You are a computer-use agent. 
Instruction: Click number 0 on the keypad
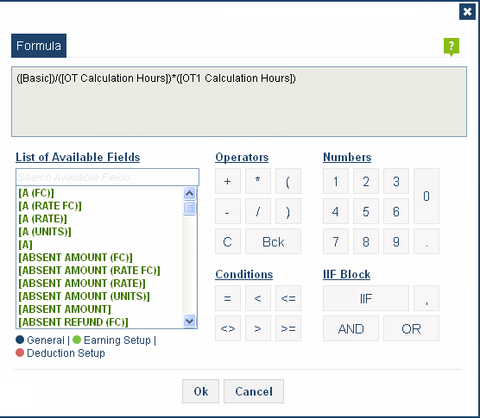[x=426, y=197]
